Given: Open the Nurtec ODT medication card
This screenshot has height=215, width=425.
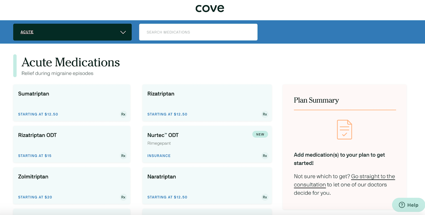Looking at the screenshot, I should [207, 144].
